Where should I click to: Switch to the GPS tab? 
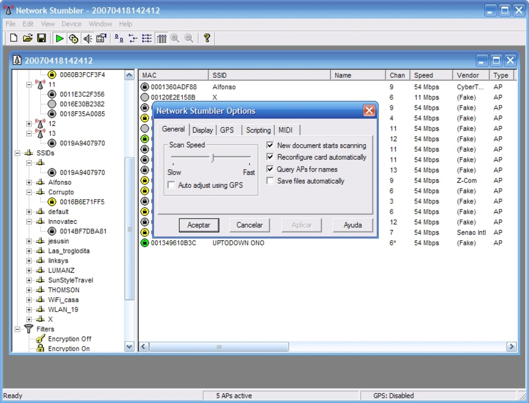(228, 130)
